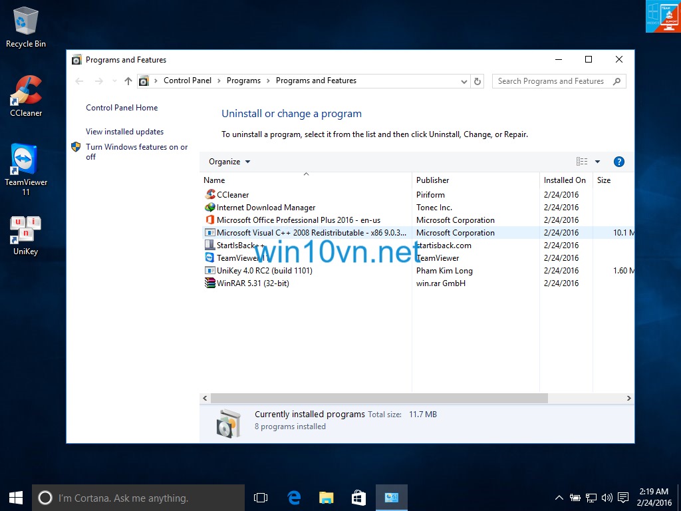Click the scroll right arrow
This screenshot has height=511, width=681.
pos(628,398)
